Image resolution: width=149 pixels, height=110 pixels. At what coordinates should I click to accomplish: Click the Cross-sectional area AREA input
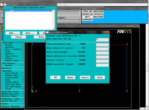click(102, 45)
